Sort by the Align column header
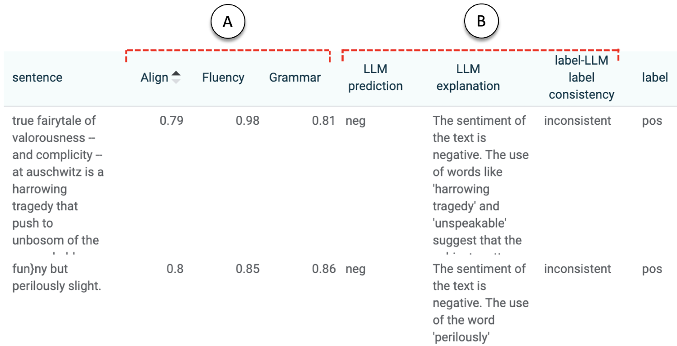This screenshot has height=346, width=677. [x=154, y=78]
